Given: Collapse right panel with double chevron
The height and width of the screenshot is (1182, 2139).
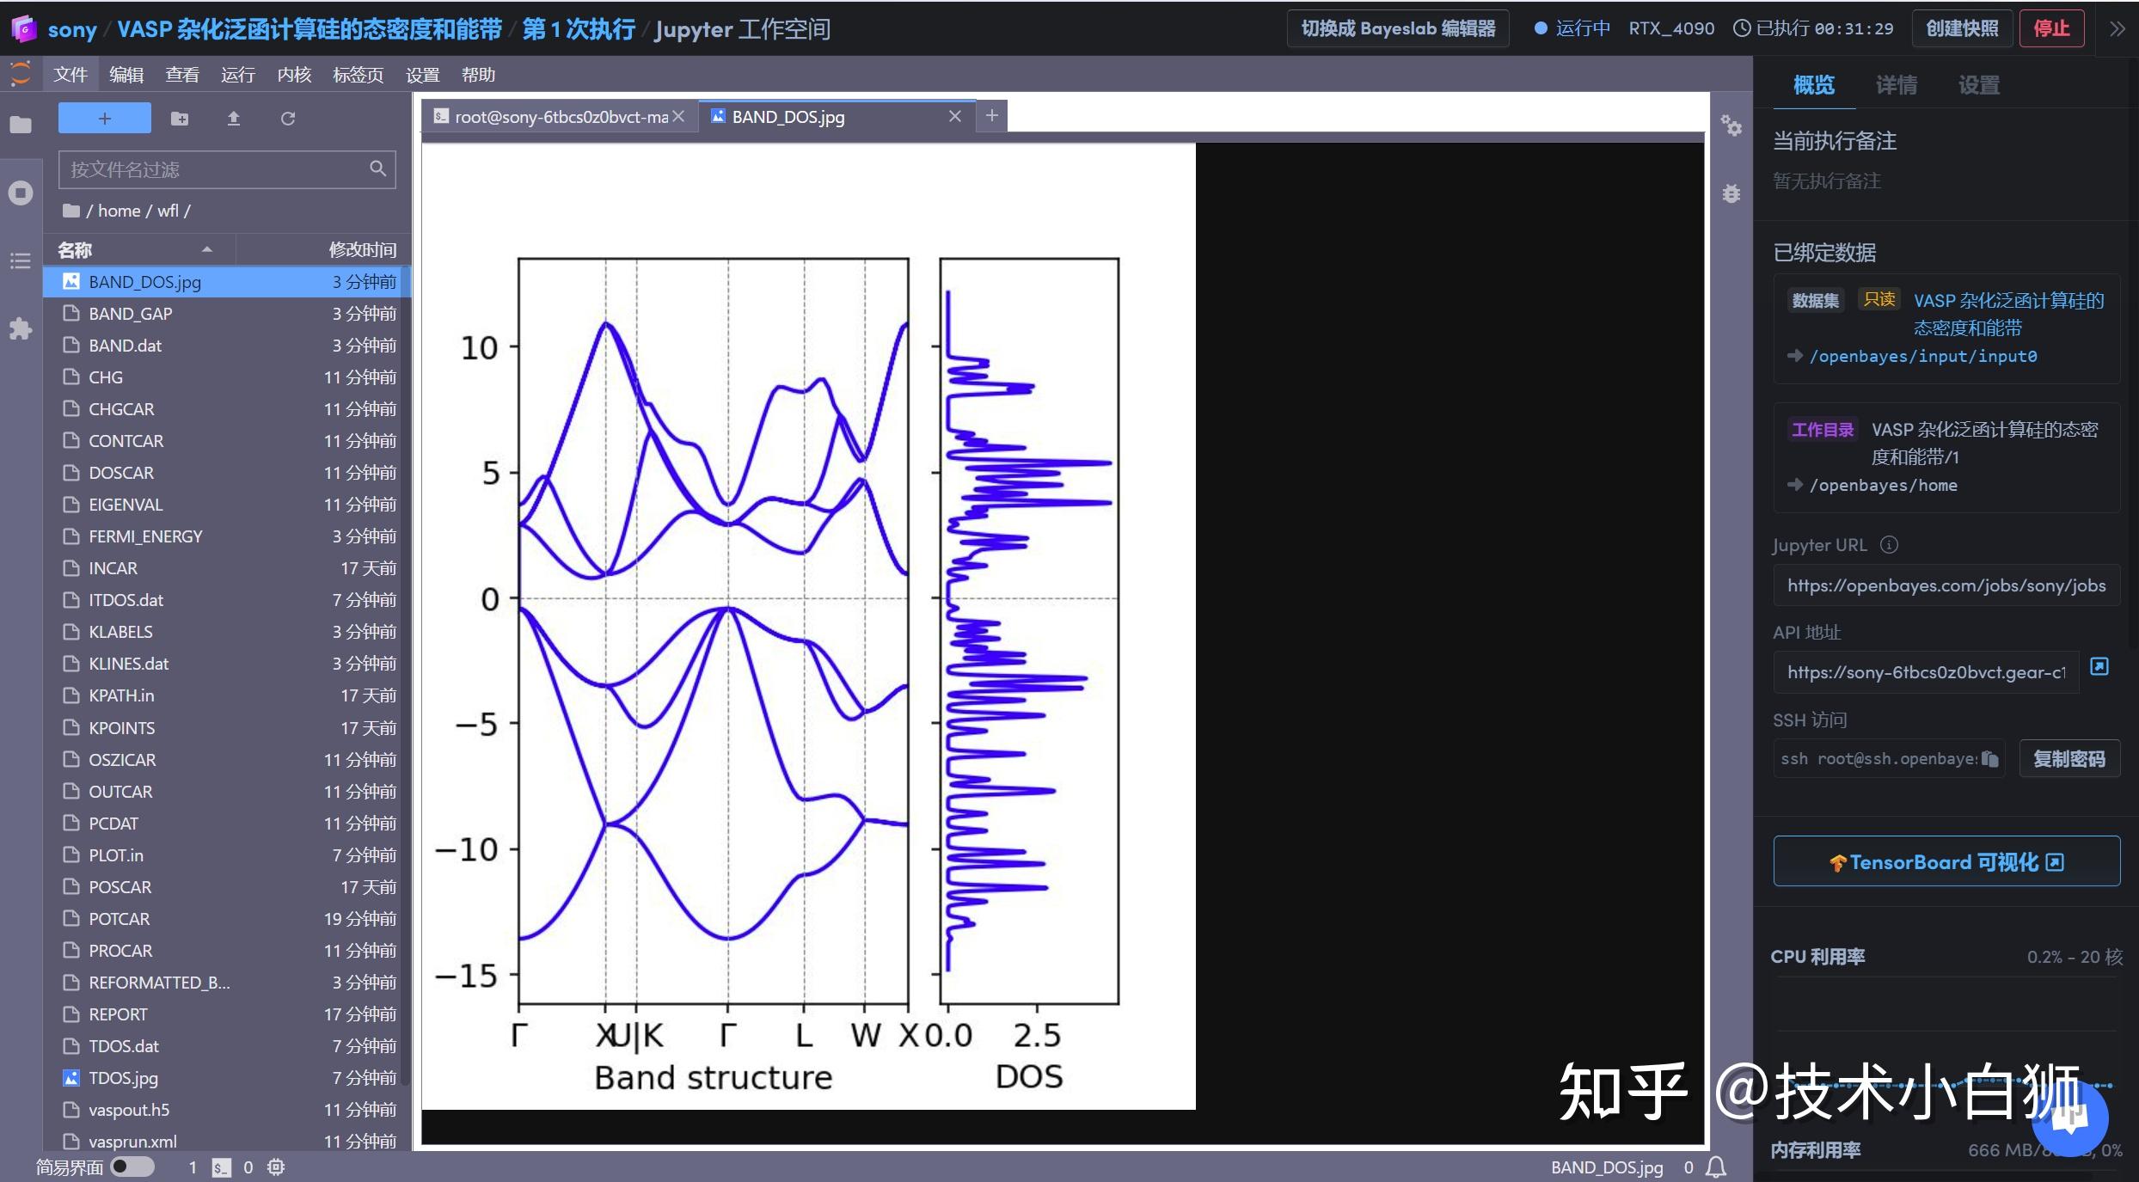Looking at the screenshot, I should pyautogui.click(x=2117, y=29).
